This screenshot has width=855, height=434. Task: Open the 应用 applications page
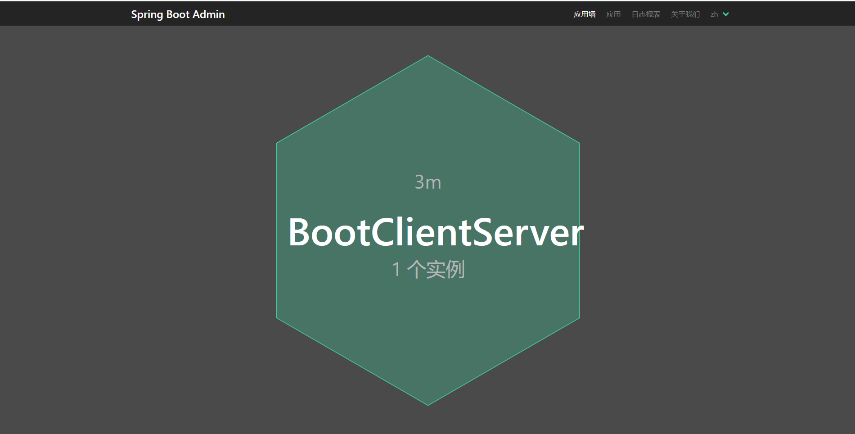point(613,14)
